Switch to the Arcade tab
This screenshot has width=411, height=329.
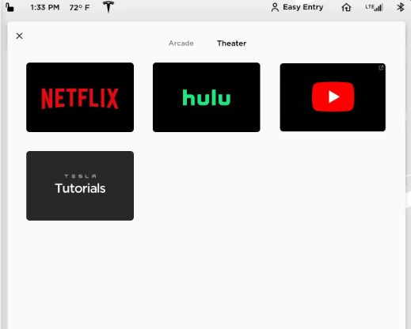pos(181,43)
